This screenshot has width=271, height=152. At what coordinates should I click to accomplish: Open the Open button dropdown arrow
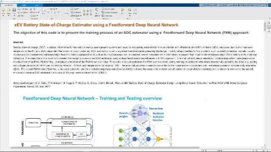point(8,16)
